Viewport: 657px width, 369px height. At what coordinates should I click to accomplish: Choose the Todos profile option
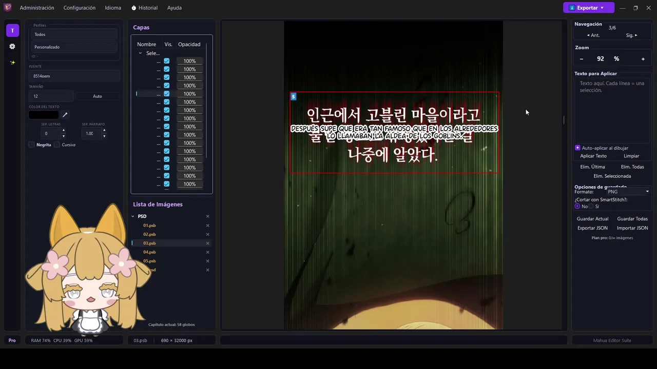(74, 34)
